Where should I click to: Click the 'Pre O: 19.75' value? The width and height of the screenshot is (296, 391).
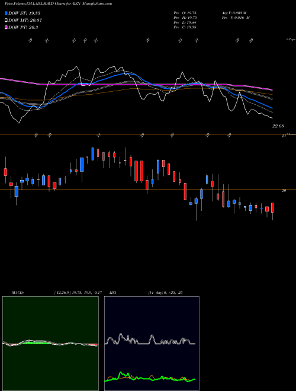pos(185,13)
